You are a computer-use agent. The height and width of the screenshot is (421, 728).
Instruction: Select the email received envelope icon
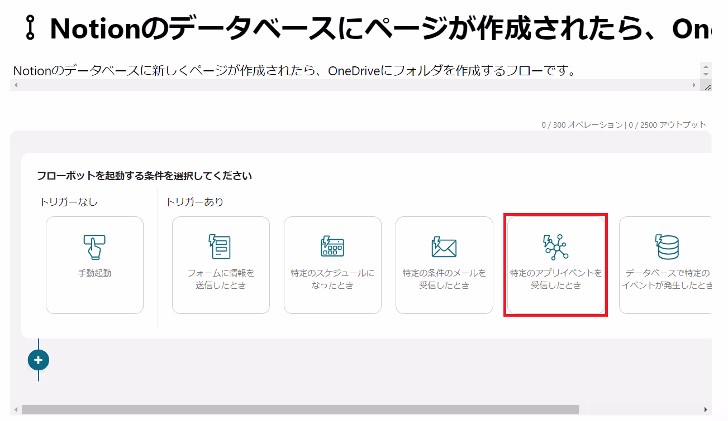444,247
